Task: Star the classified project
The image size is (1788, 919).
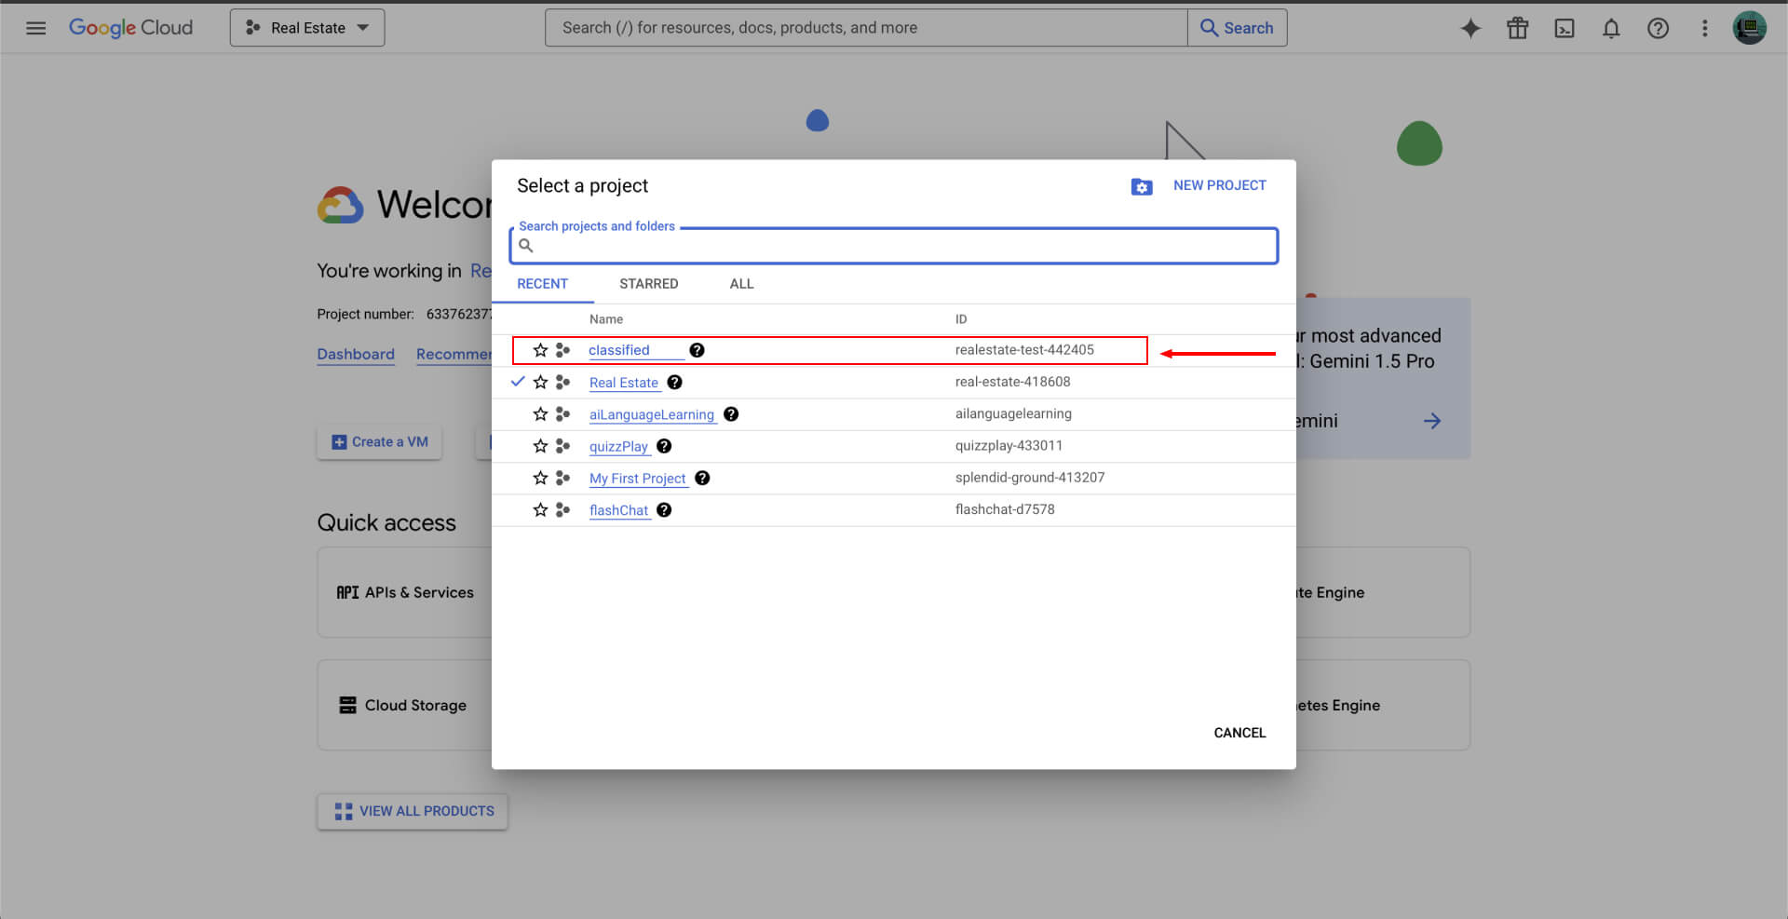Action: [540, 350]
